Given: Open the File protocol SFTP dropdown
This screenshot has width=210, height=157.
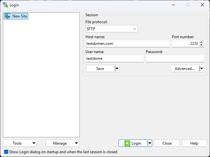Looking at the screenshot, I should click(x=111, y=29).
